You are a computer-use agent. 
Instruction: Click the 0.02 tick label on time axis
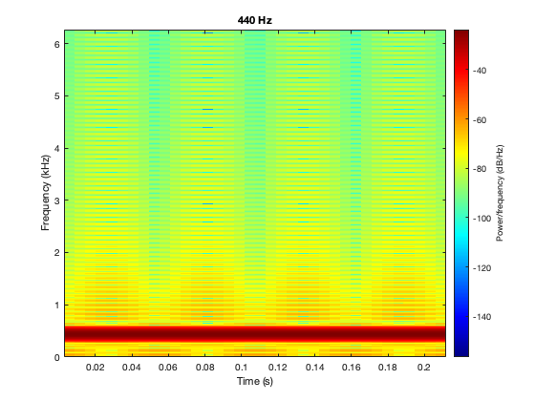click(x=95, y=368)
